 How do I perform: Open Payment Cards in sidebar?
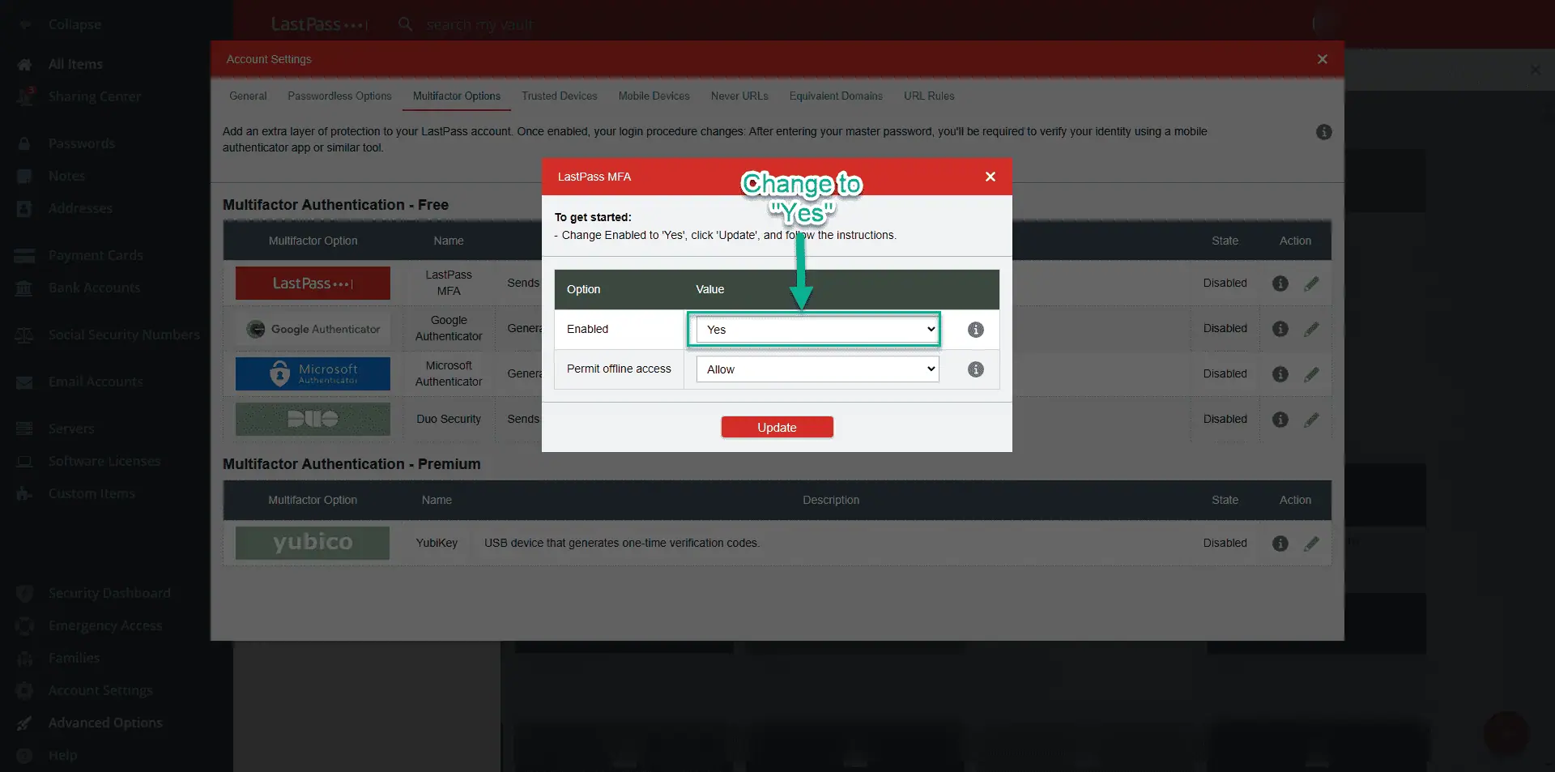96,255
